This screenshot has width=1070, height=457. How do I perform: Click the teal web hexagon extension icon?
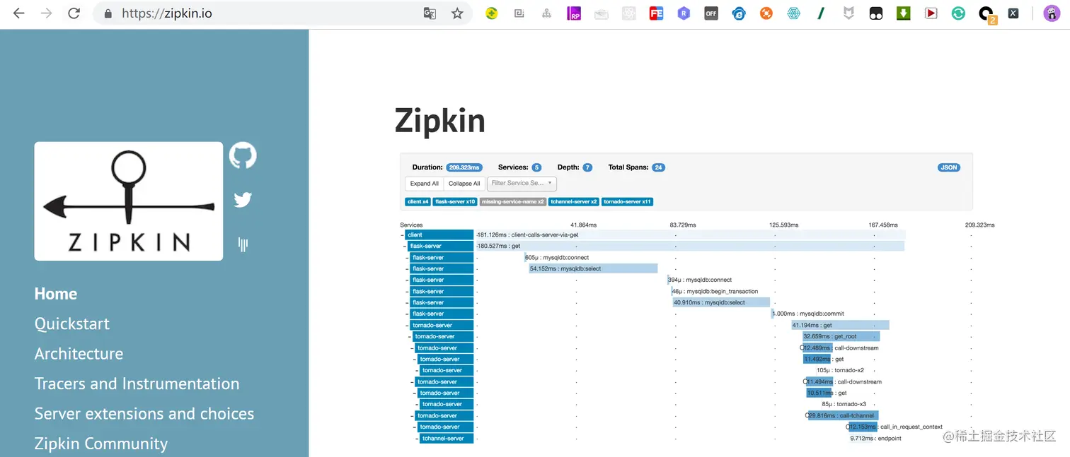(x=793, y=13)
